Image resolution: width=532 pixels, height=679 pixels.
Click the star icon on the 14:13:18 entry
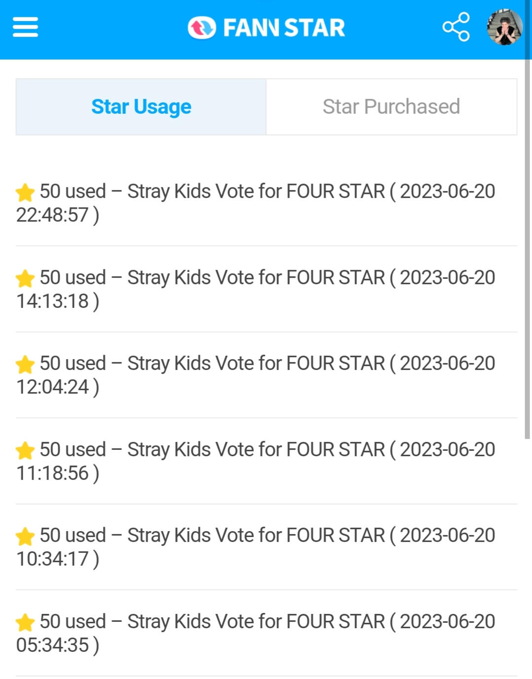click(25, 278)
